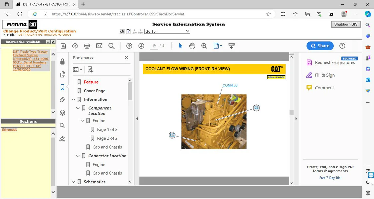Open Page 1 of 2 bookmark
This screenshot has height=199, width=374.
tap(107, 130)
